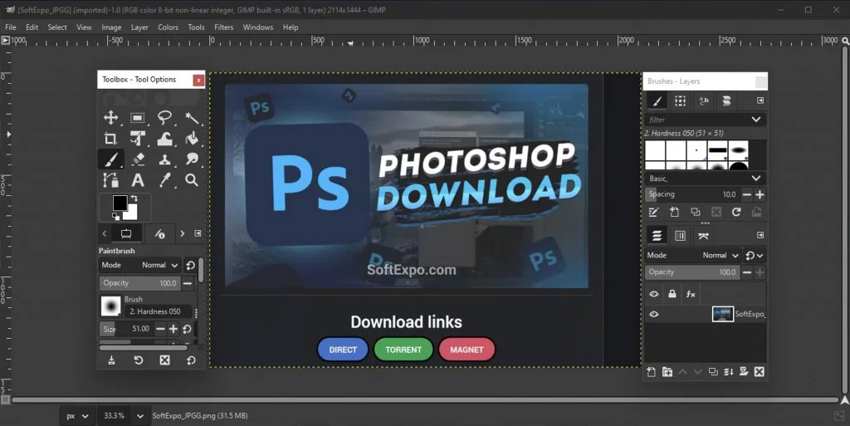Select the Free Select lasso tool
850x426 pixels.
[x=165, y=118]
